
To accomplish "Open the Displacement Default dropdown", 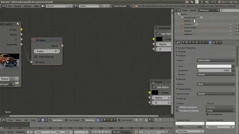I will [x=216, y=94].
